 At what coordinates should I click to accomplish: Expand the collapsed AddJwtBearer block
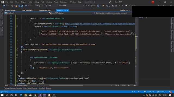click(17, 81)
